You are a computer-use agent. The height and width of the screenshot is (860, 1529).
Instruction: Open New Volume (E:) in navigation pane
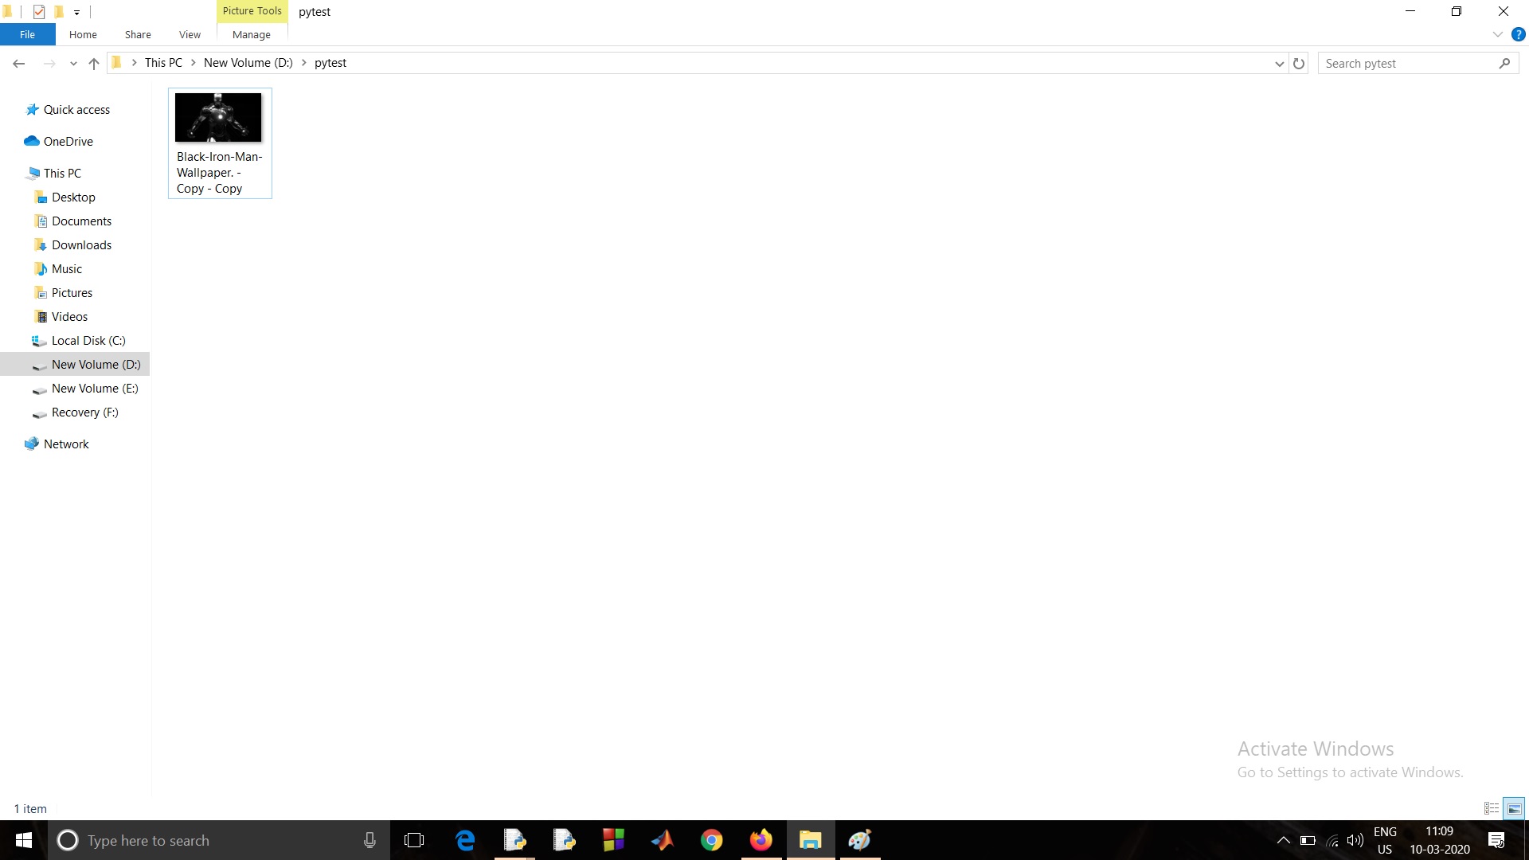95,389
